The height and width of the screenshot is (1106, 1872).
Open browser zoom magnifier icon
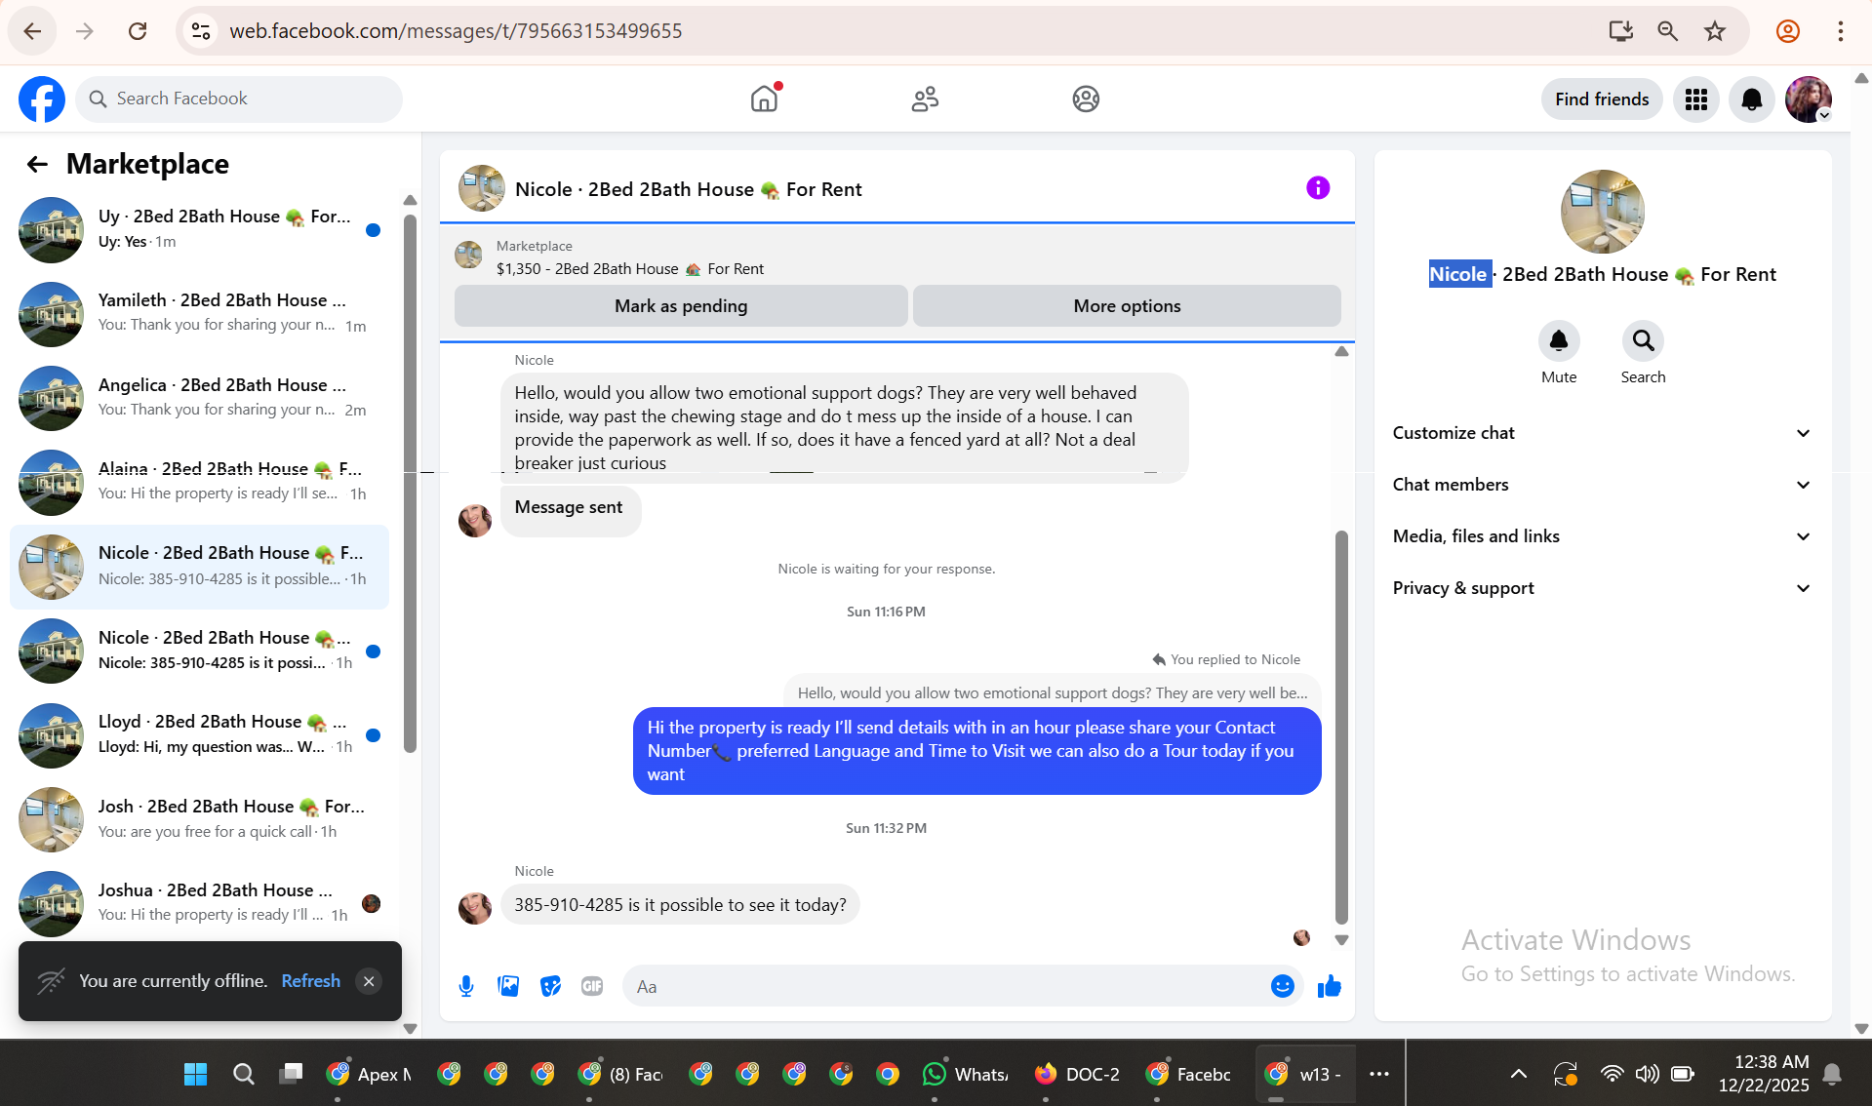click(1668, 31)
